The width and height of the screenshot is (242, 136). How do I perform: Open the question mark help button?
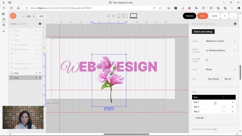click(x=225, y=16)
